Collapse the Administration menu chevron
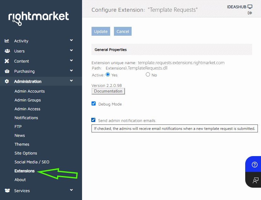261x200 pixels. point(71,81)
